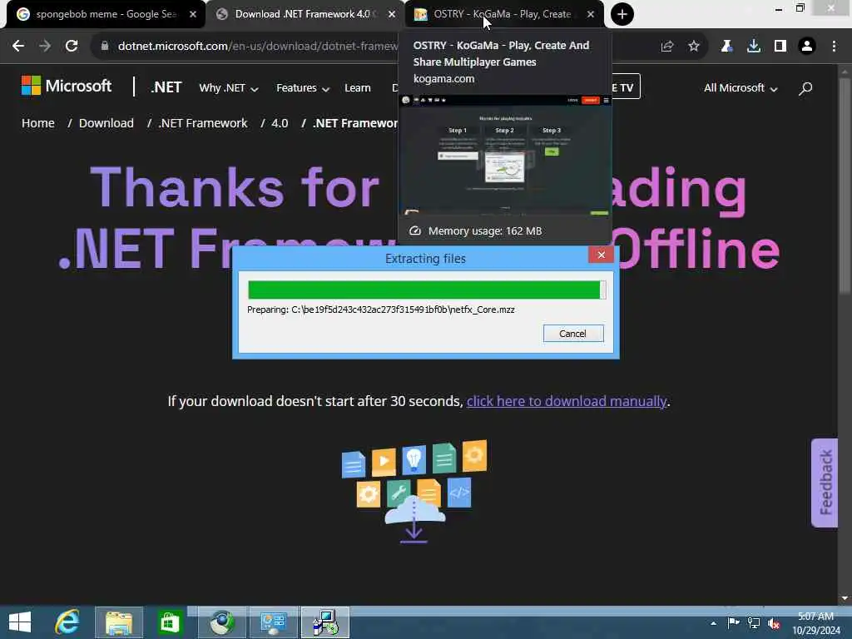
Task: Click the KoGaMa tab preview thumbnail
Action: (x=505, y=156)
